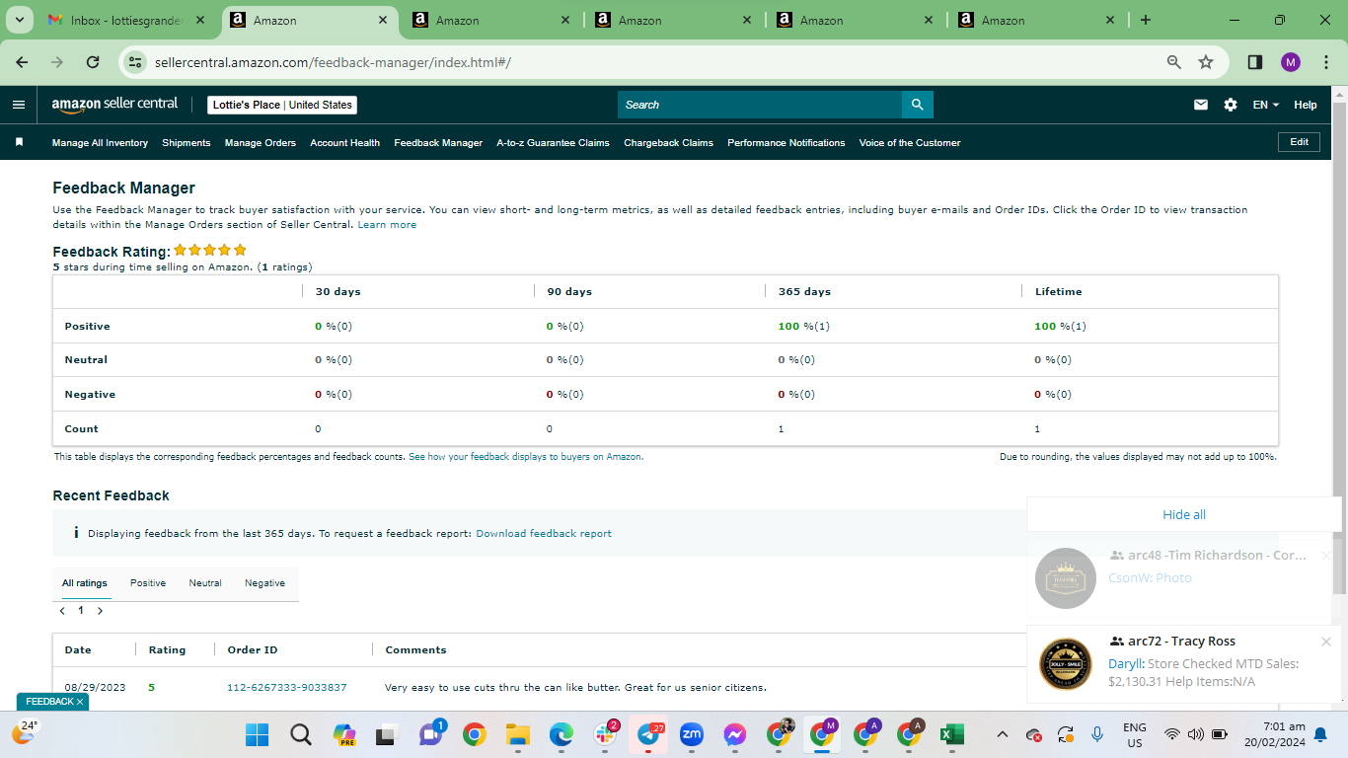Go to the next feedback page
This screenshot has width=1348, height=758.
[x=100, y=611]
